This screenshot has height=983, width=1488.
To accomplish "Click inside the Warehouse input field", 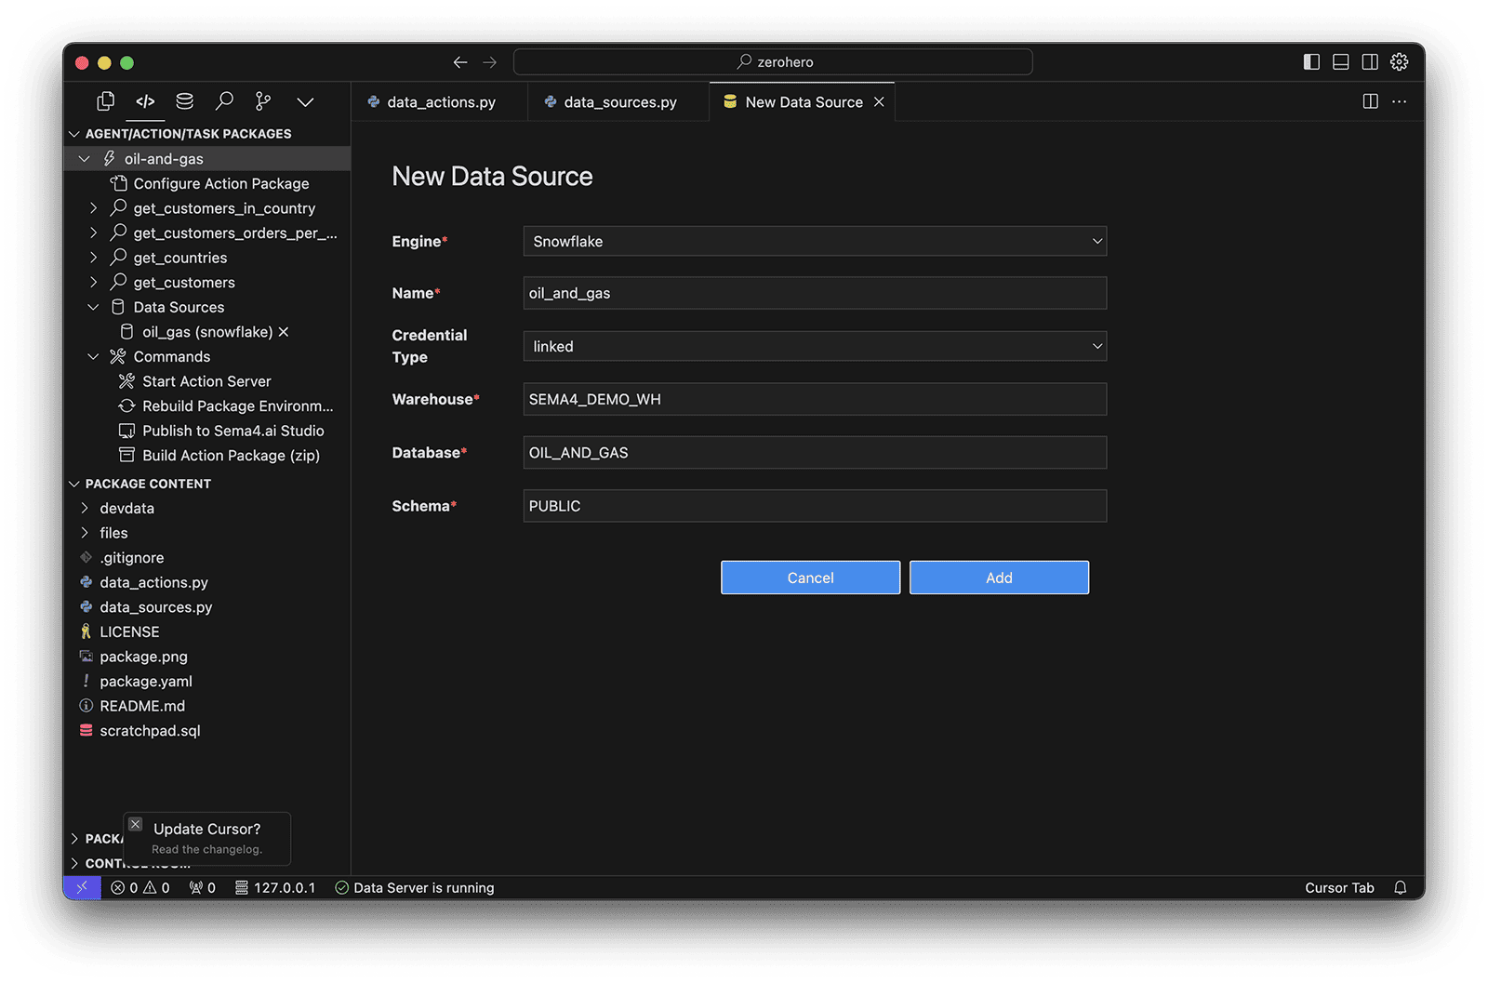I will coord(814,399).
